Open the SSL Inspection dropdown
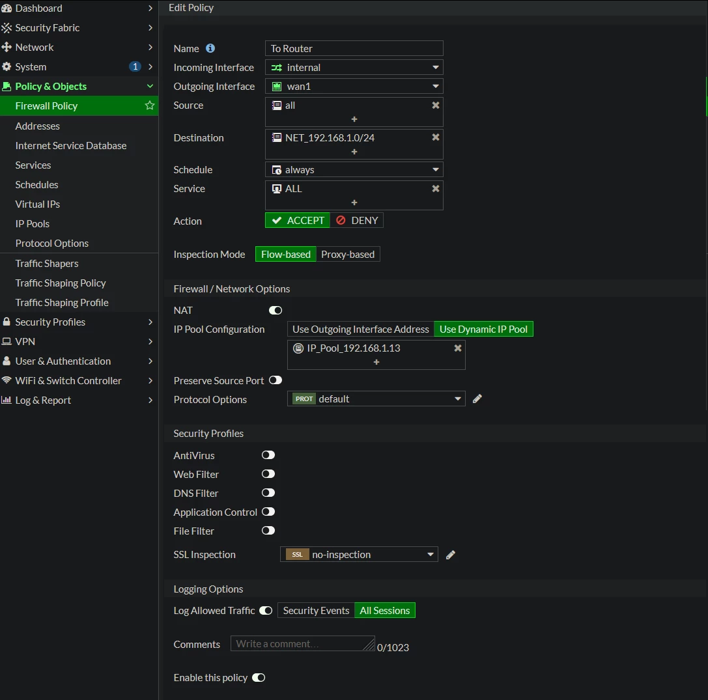This screenshot has height=700, width=708. click(359, 555)
